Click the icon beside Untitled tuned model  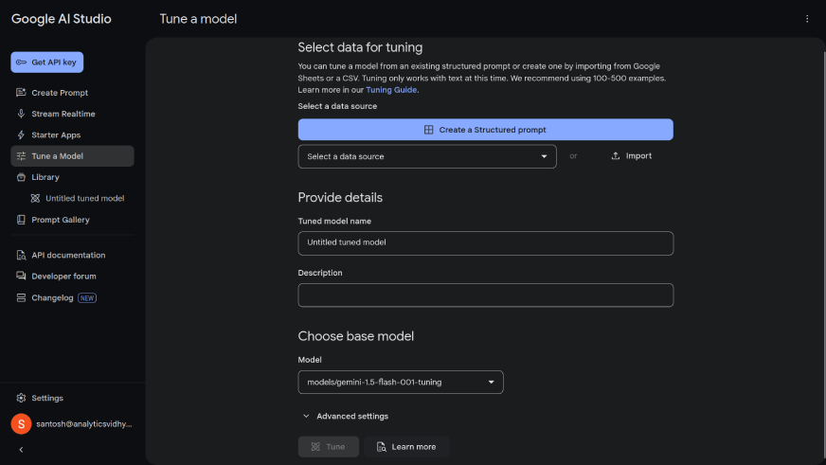(x=35, y=199)
